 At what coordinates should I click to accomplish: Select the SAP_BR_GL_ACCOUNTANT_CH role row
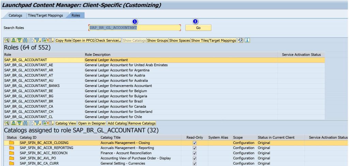tap(164, 112)
